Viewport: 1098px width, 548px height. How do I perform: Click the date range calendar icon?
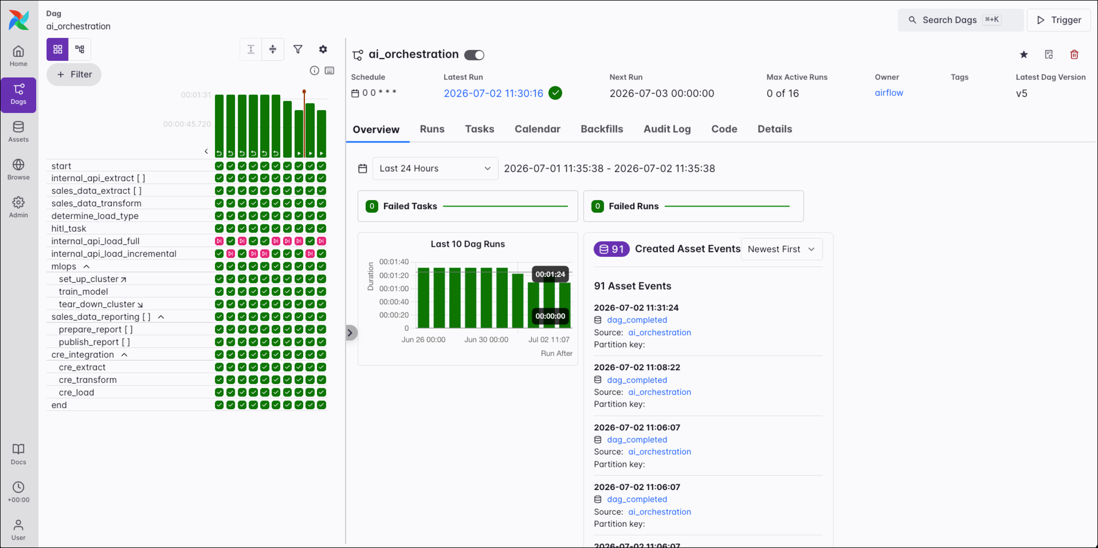[363, 168]
